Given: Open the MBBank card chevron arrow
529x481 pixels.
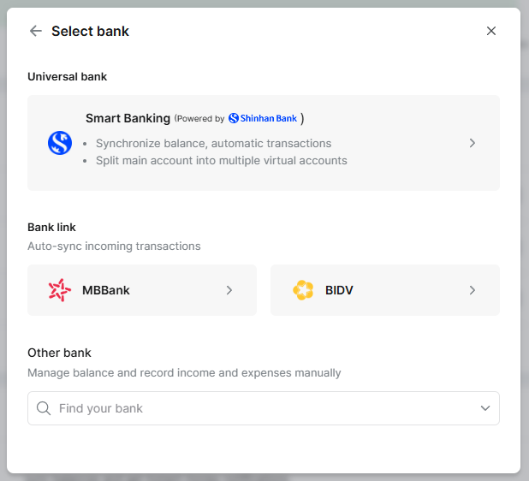Looking at the screenshot, I should click(x=229, y=290).
